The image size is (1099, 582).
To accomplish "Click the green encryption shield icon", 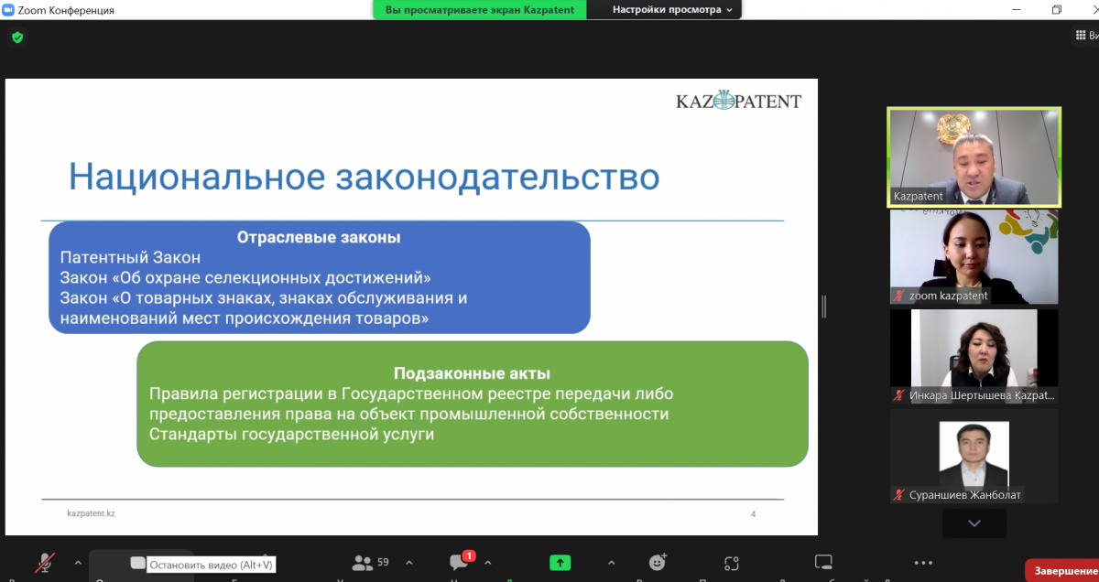I will (17, 38).
